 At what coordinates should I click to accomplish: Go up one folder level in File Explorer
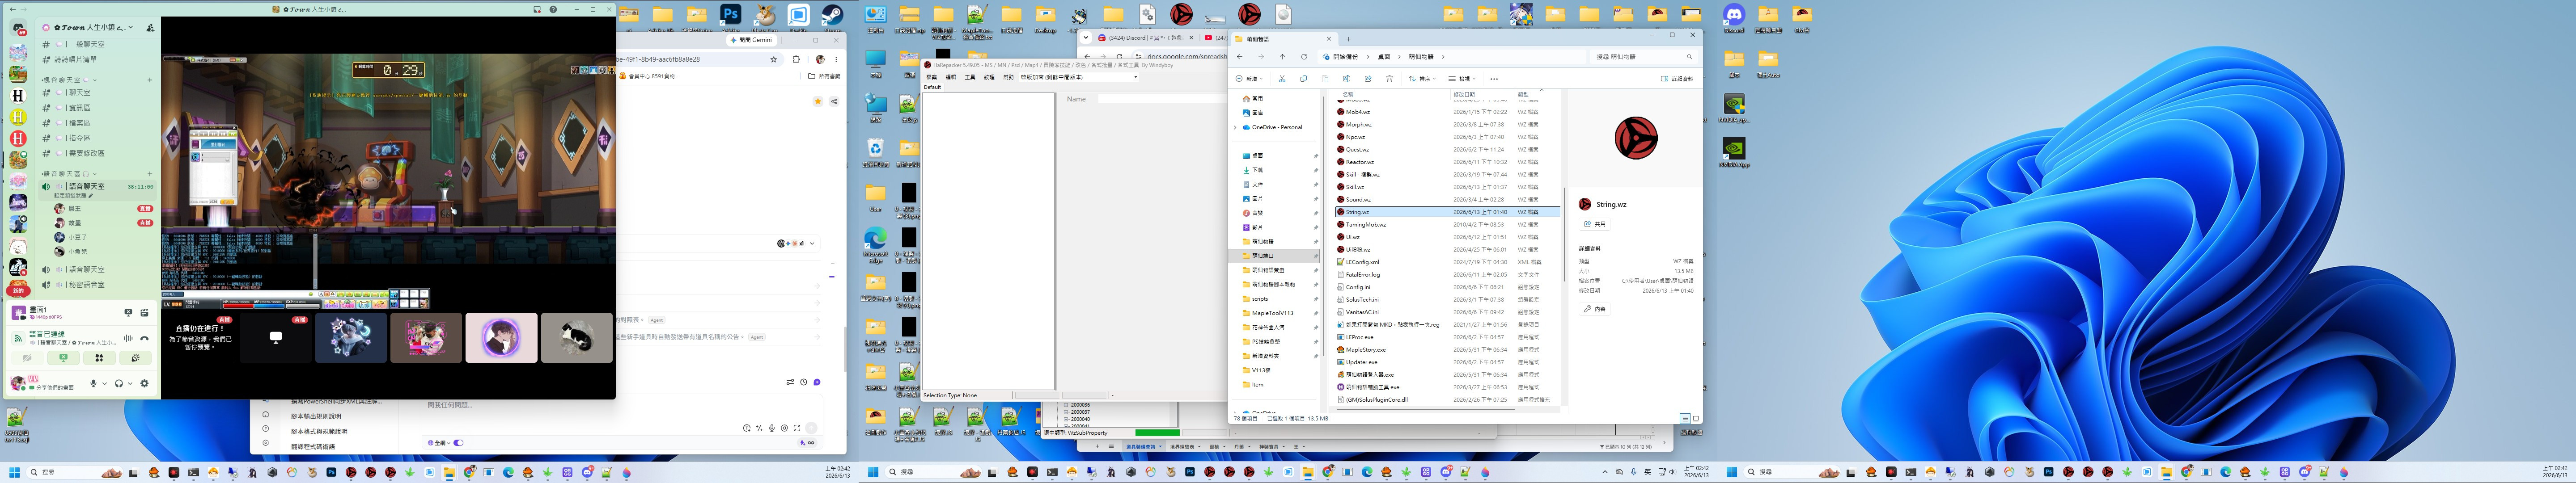(x=1283, y=57)
